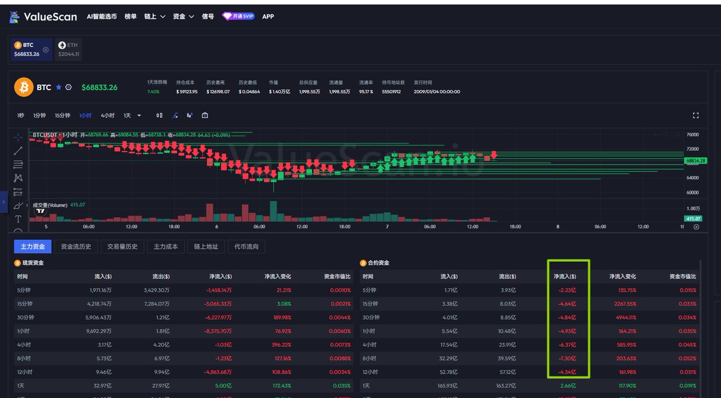Select the 主力资金 tab
Screen dimensions: 721x398
32,247
